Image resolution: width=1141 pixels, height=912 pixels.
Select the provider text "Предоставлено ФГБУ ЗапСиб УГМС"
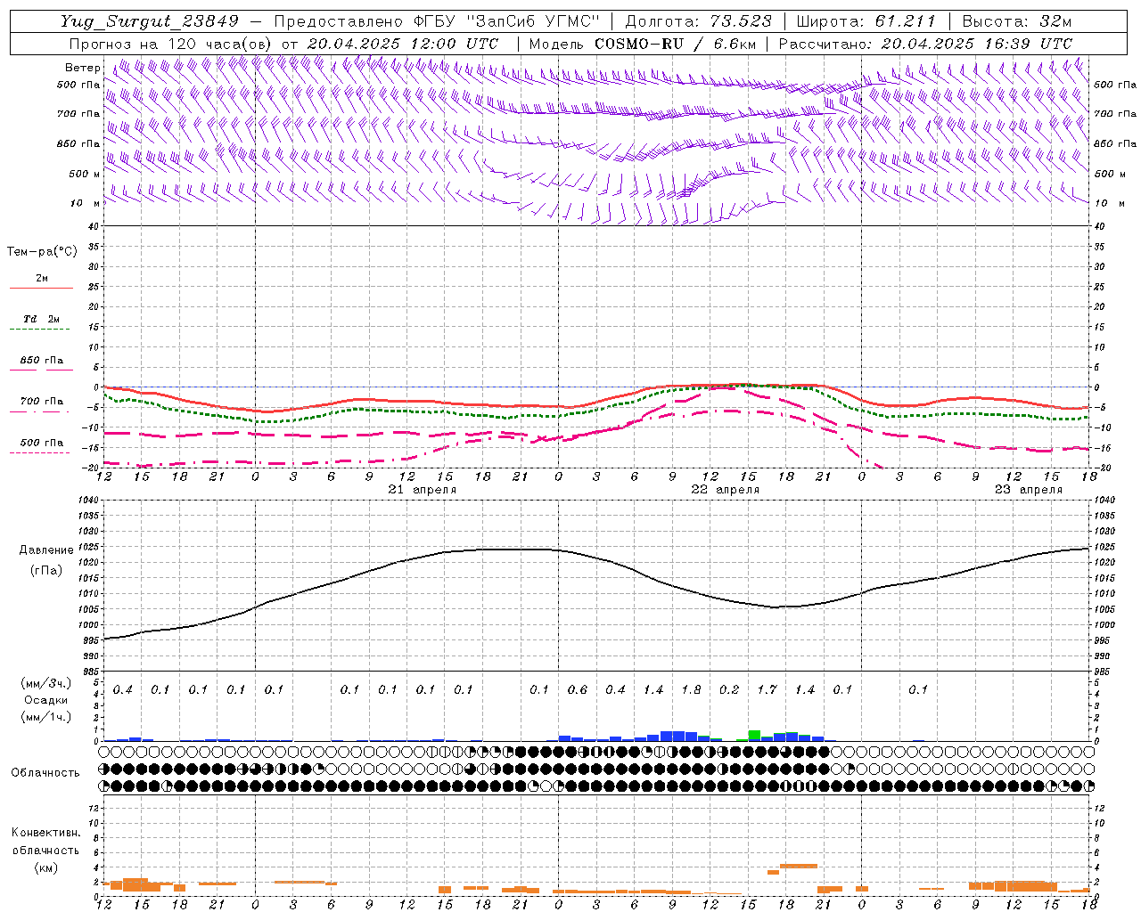coord(437,21)
